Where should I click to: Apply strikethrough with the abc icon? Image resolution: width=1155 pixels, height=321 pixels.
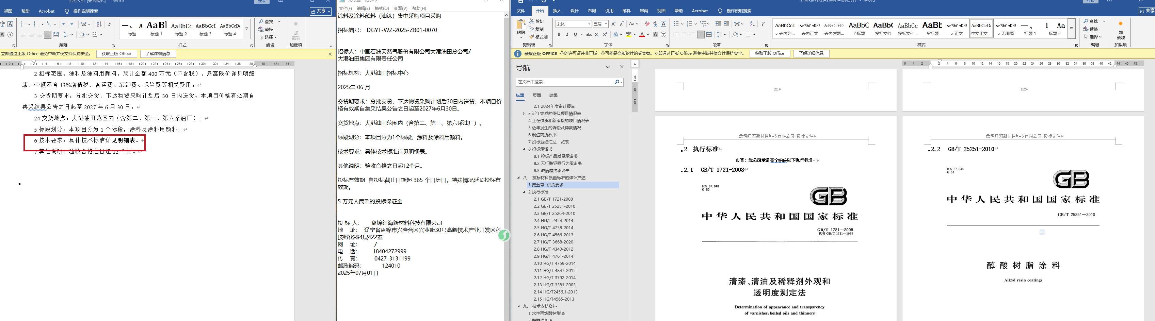click(589, 34)
